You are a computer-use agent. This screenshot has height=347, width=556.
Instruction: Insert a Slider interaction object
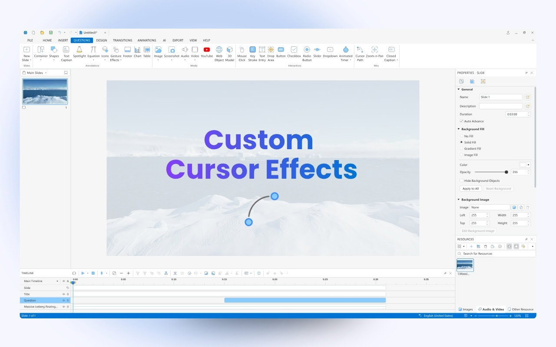pyautogui.click(x=317, y=52)
